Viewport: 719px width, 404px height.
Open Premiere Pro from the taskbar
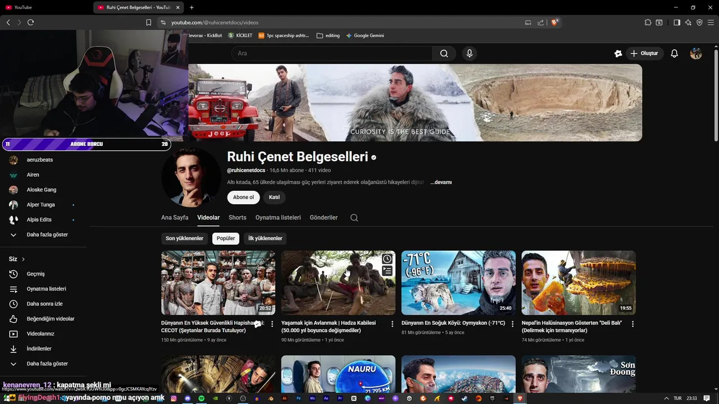click(x=340, y=398)
